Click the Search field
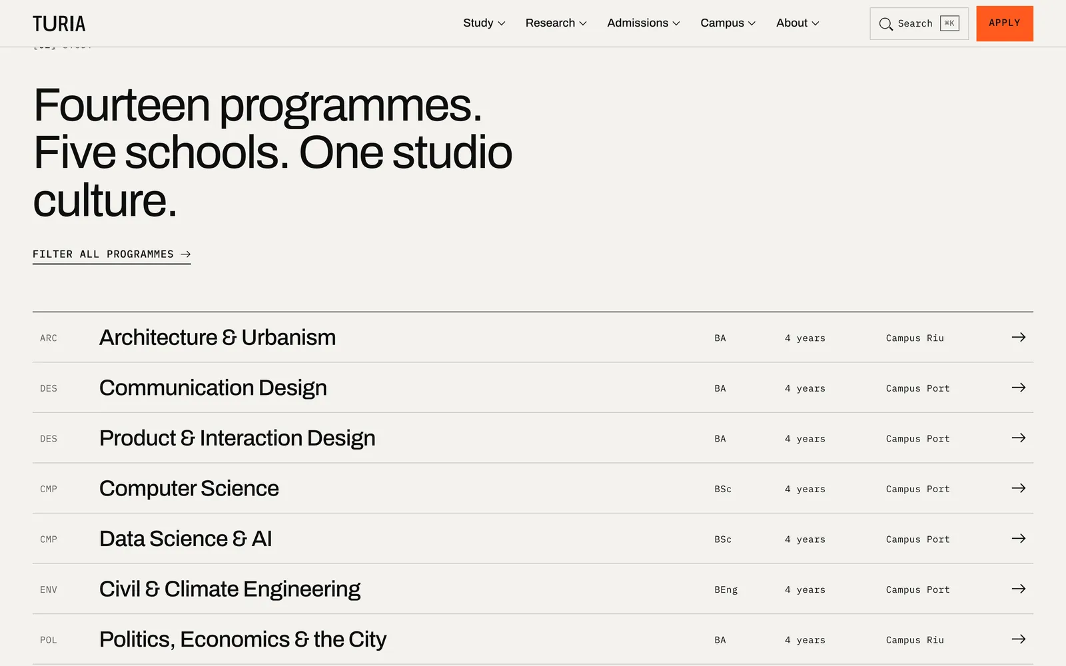 pos(919,24)
